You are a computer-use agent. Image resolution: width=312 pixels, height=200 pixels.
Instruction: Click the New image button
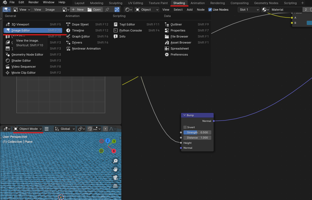coord(78,10)
